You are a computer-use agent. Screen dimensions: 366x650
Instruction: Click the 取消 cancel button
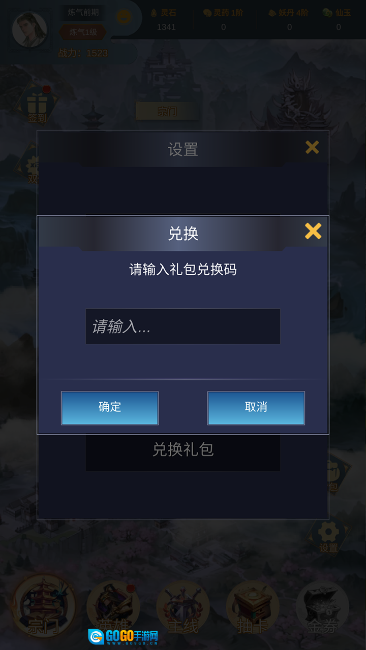(256, 408)
